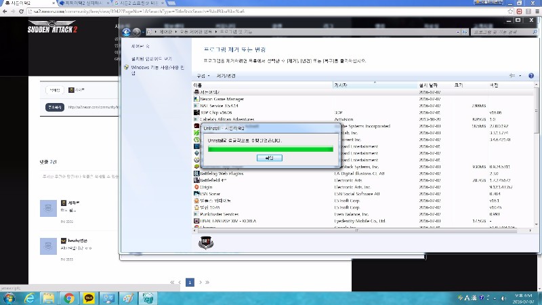Go to page 1 in pagination
The height and width of the screenshot is (305, 542).
click(x=190, y=282)
